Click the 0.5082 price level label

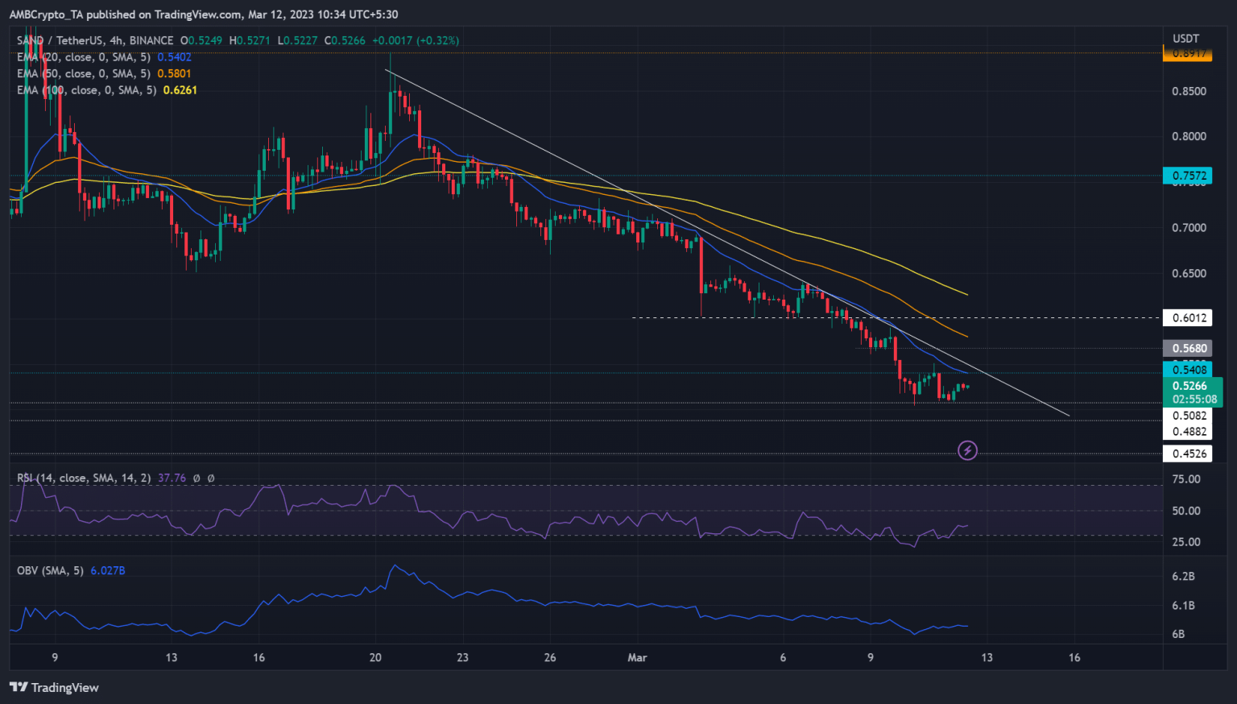point(1189,416)
